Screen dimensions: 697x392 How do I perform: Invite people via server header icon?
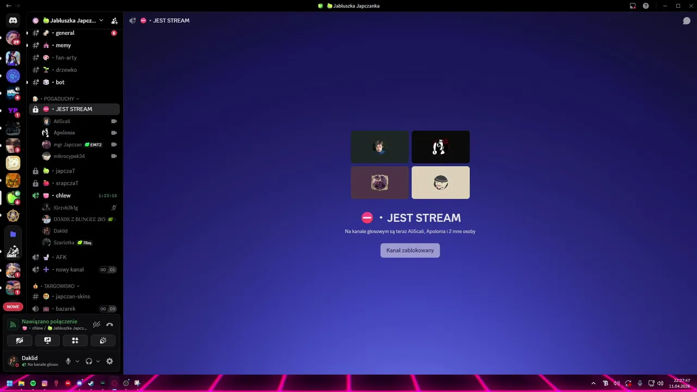[114, 21]
